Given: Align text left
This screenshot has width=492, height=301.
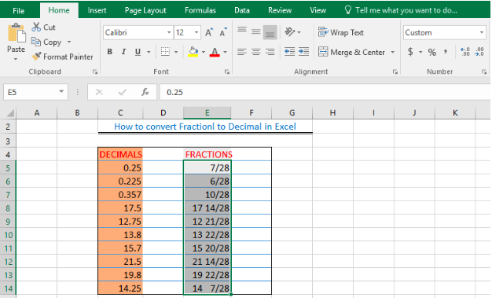Looking at the screenshot, I should point(242,52).
